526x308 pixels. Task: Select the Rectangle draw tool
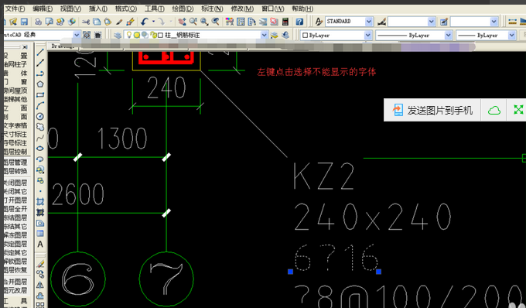coord(40,95)
